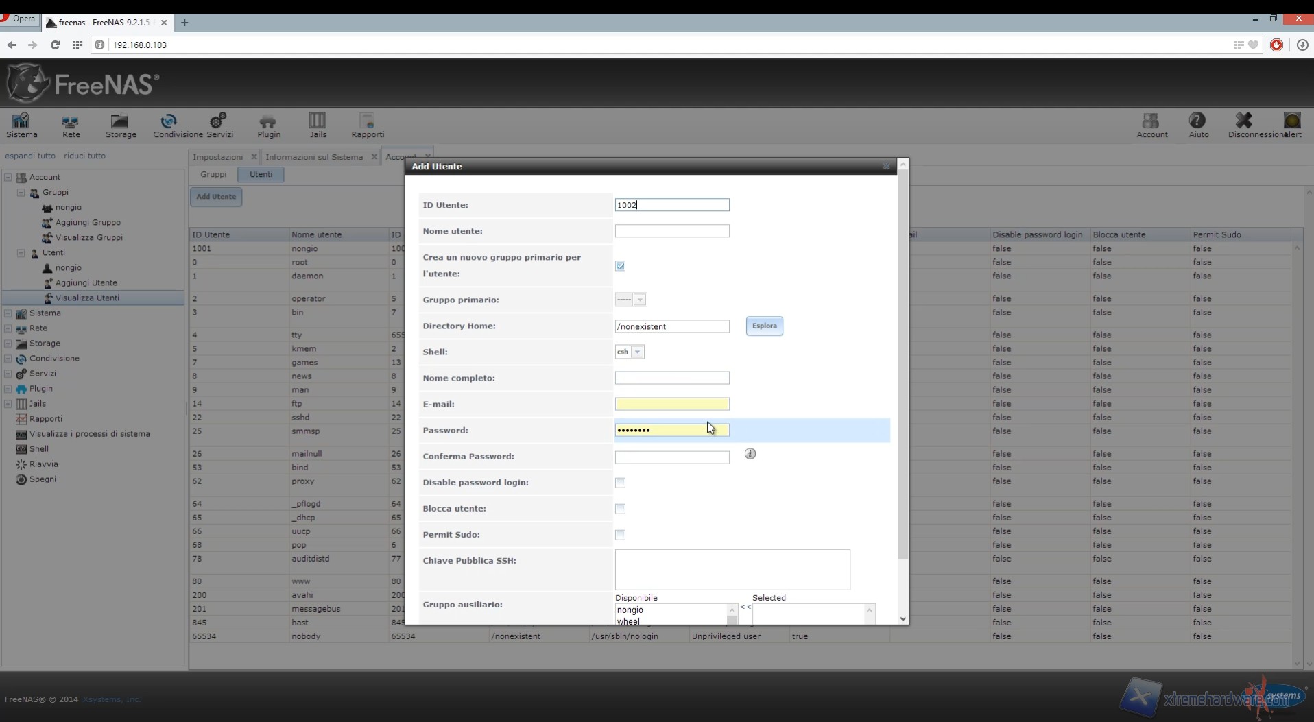Click the Jails icon in the toolbar
The width and height of the screenshot is (1314, 722).
pos(318,125)
